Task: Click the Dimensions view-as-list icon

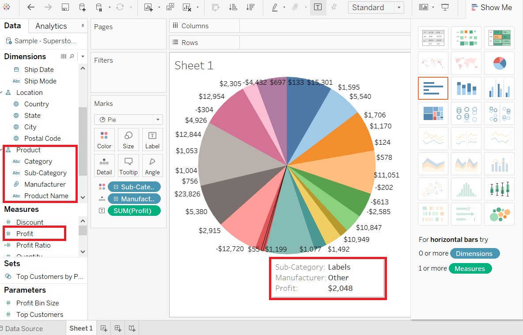Action: point(63,56)
